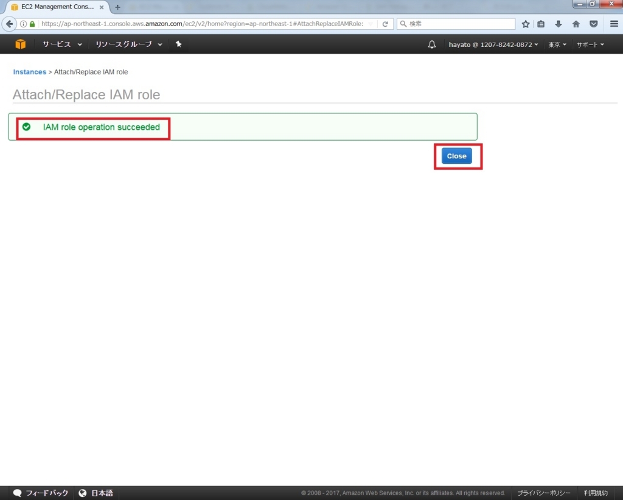Screen dimensions: 623x500
Task: Close the EC2 Management Console tab
Action: coord(102,7)
